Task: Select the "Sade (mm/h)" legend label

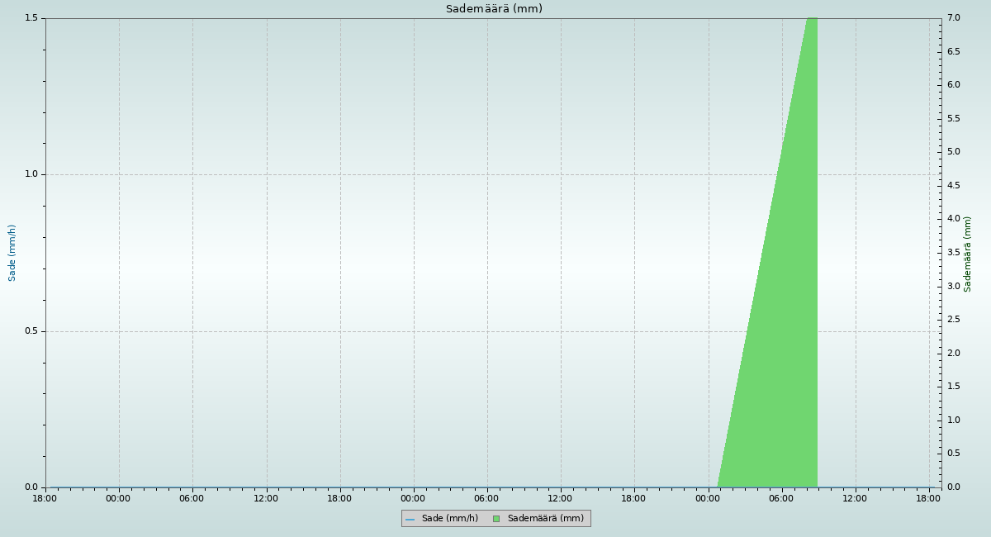Action: click(449, 519)
